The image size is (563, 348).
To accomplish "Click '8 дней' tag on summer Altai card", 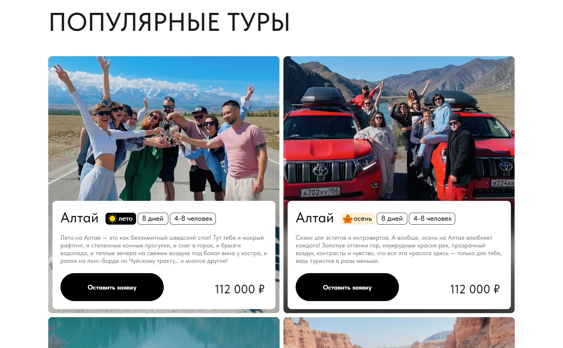I will [x=153, y=219].
